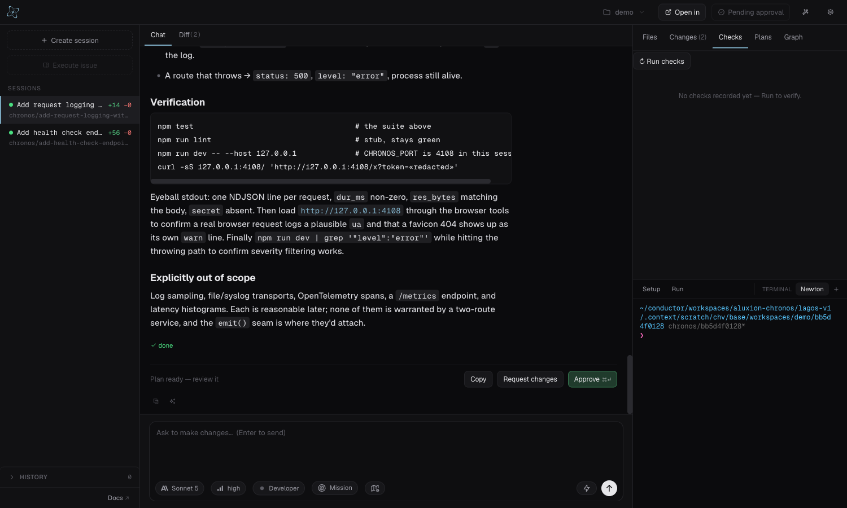Screen dimensions: 847x508
Task: Select the demo workspace dropdown
Action: (x=625, y=12)
